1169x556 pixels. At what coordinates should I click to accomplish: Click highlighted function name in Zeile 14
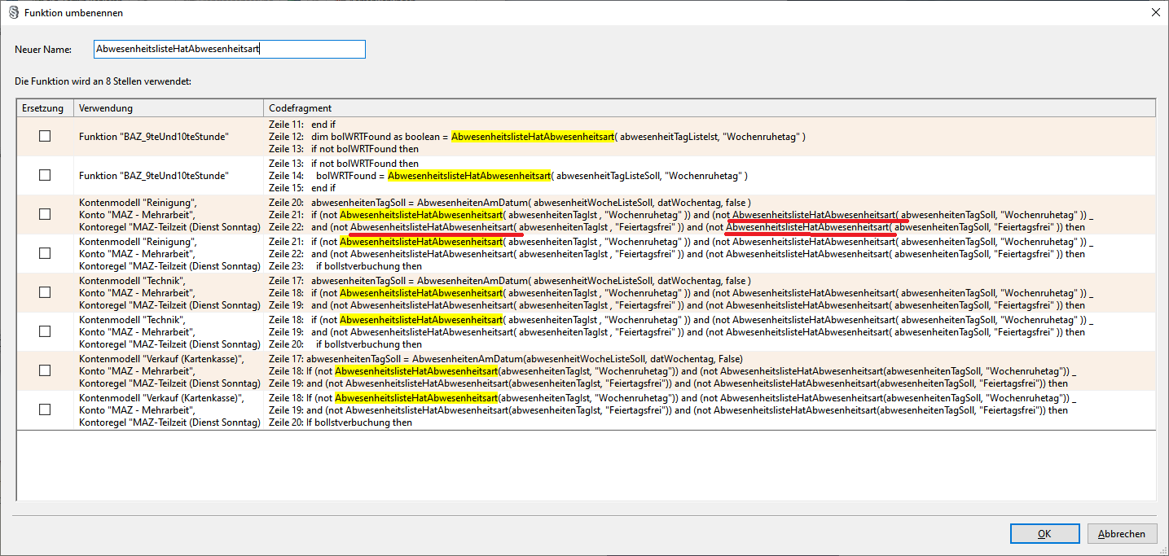pyautogui.click(x=470, y=176)
